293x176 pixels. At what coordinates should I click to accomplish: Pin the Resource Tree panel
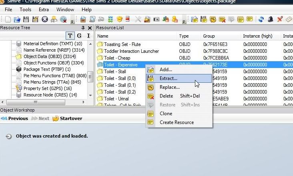83,28
